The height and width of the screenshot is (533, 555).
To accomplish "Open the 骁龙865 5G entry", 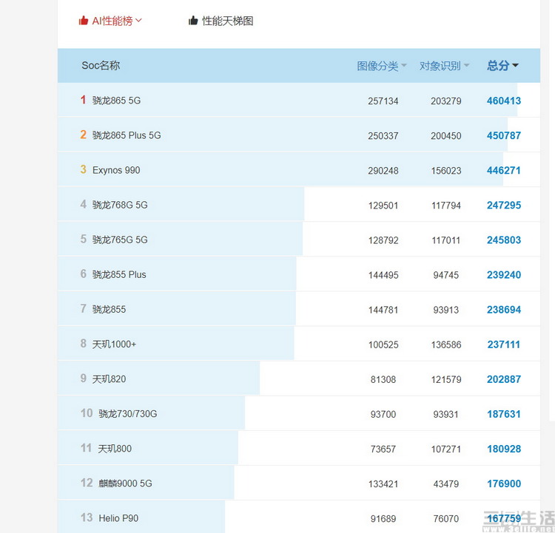I will click(116, 101).
